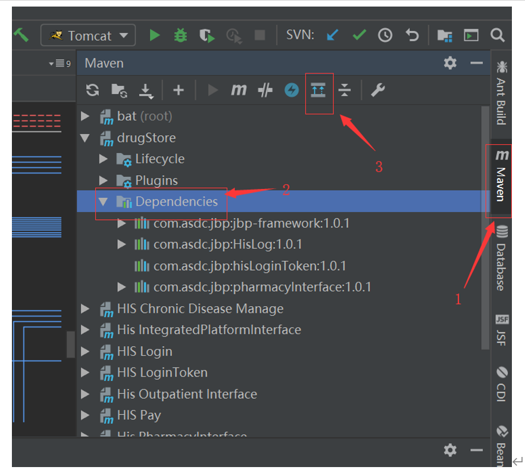Collapse all Maven tree nodes

point(344,90)
